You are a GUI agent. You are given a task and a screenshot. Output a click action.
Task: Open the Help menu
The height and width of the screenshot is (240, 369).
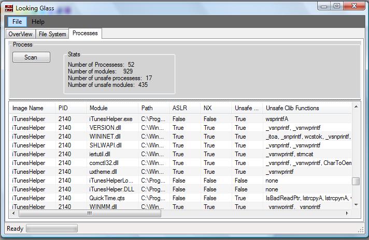coord(38,22)
